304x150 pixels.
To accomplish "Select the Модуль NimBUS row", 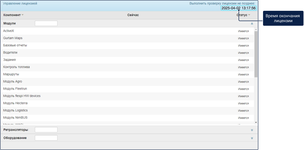I will 127,118.
